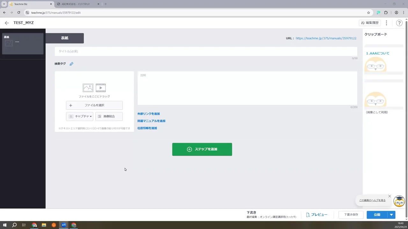The width and height of the screenshot is (408, 229).
Task: Select the clipboard background owl image
Action: coord(384,95)
